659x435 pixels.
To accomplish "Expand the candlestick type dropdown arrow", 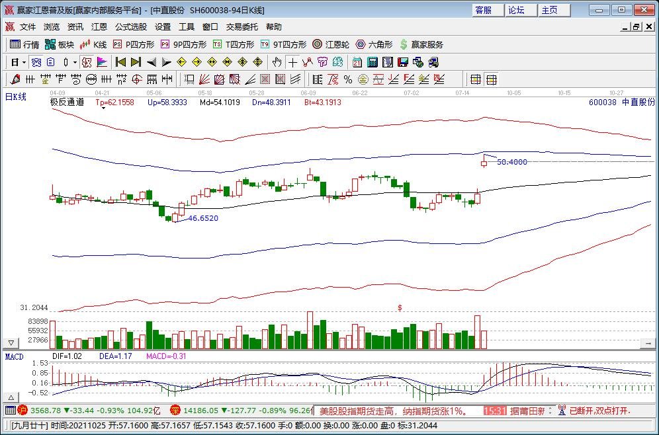I will click(x=75, y=63).
